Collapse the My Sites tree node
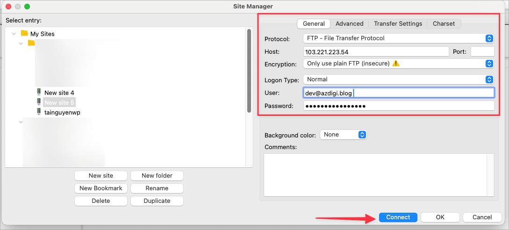This screenshot has width=509, height=230. click(14, 34)
